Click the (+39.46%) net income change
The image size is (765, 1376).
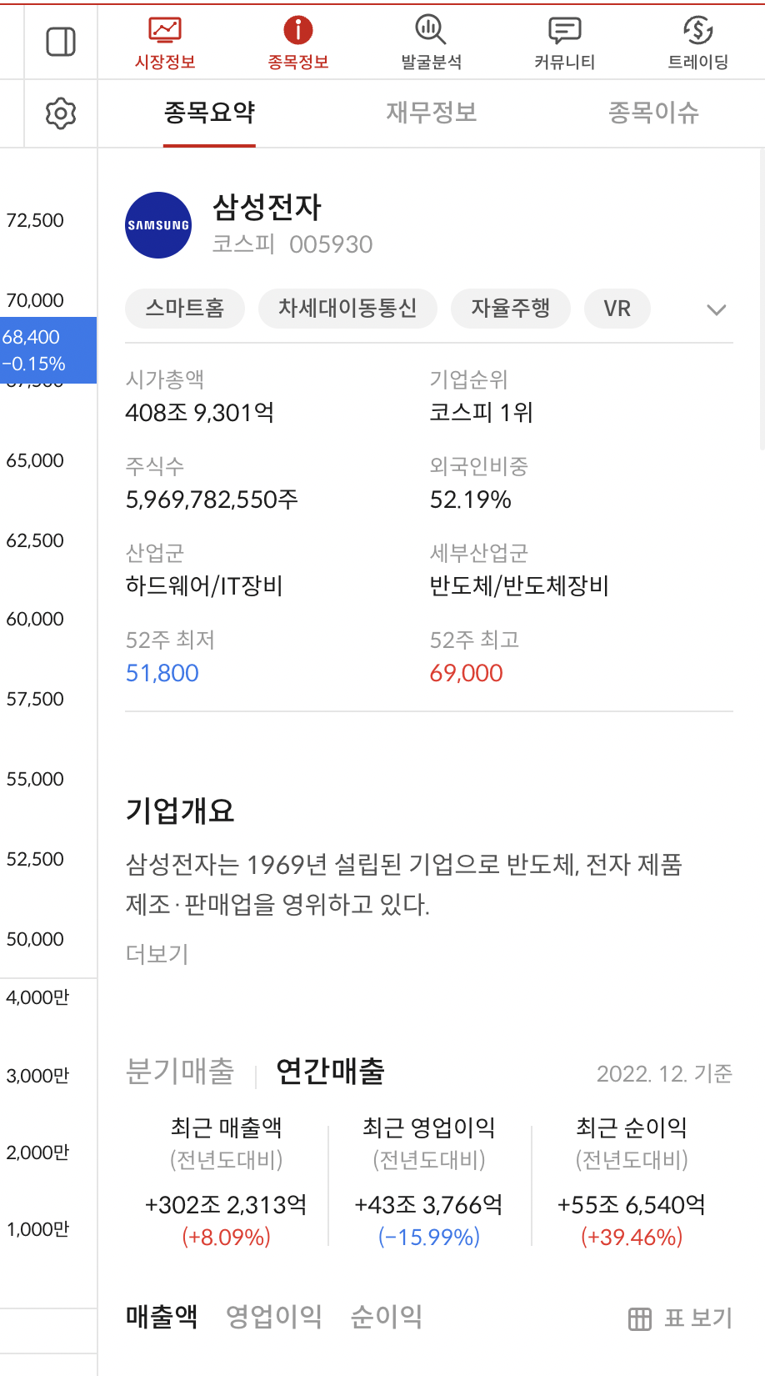tap(632, 1237)
